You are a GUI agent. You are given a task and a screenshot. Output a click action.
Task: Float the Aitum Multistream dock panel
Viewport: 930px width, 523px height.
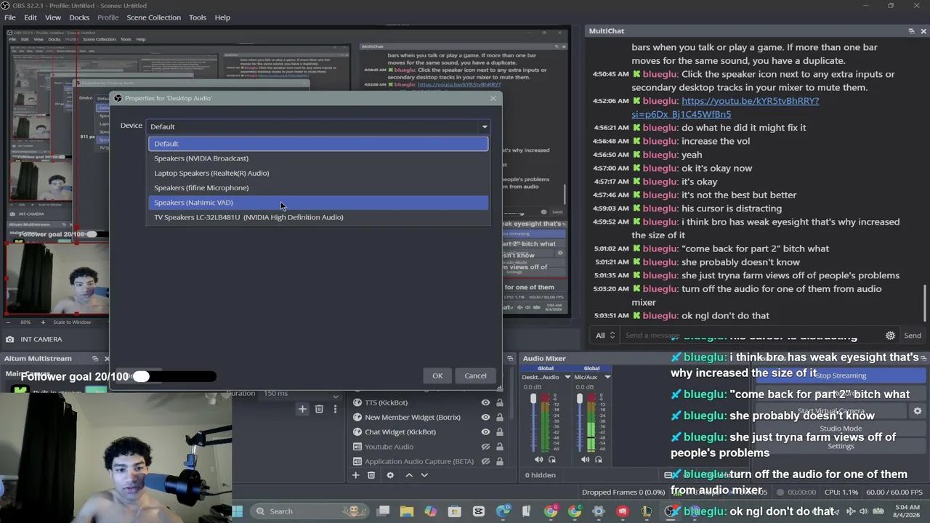point(95,359)
